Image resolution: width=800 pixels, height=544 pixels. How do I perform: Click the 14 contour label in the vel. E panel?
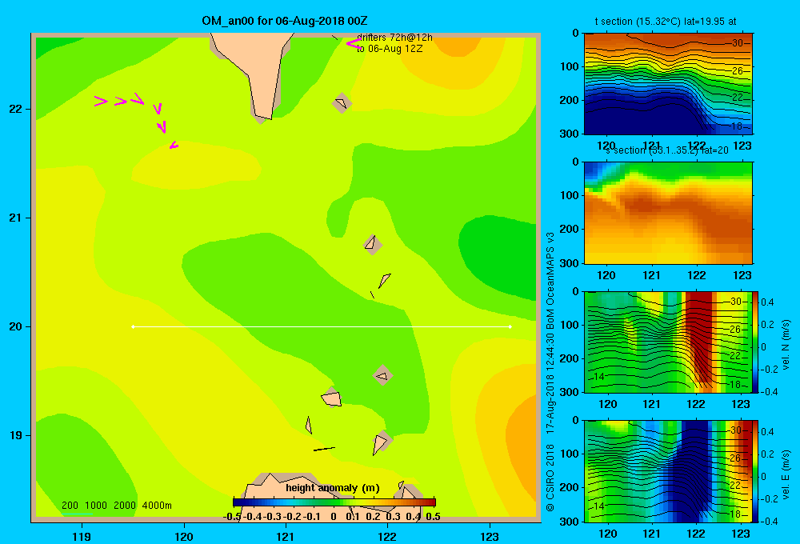pyautogui.click(x=598, y=506)
